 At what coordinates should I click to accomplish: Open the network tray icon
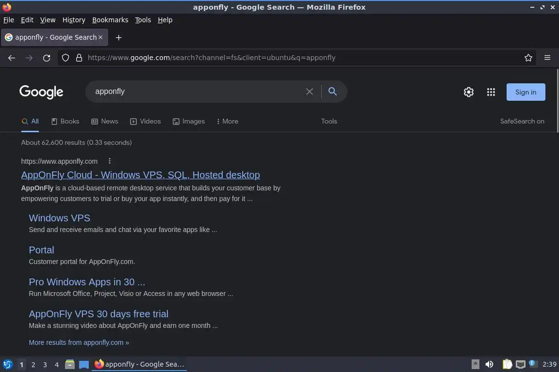[x=521, y=364]
